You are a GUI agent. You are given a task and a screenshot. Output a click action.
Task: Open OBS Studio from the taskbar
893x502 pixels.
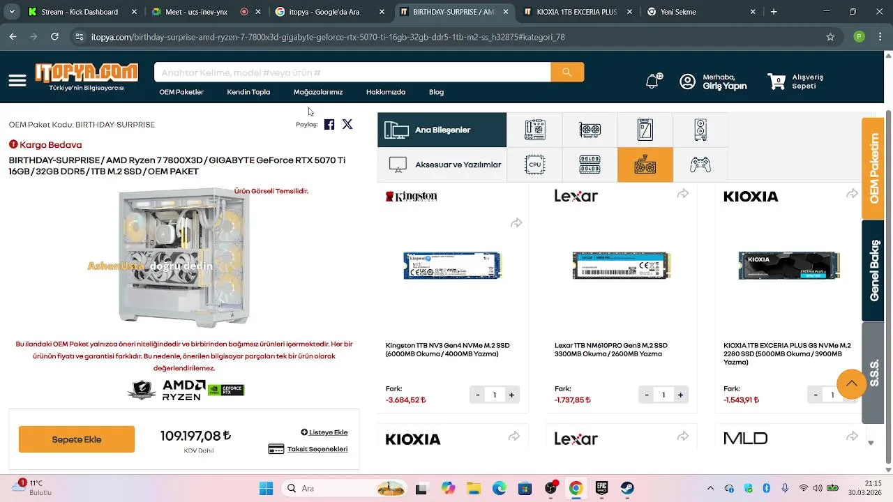551,488
